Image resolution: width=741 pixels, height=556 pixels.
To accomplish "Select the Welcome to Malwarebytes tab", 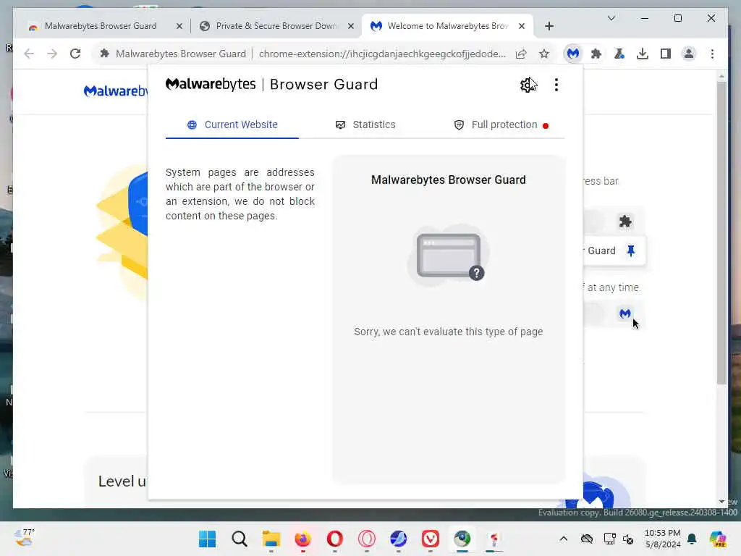I will 440,26.
